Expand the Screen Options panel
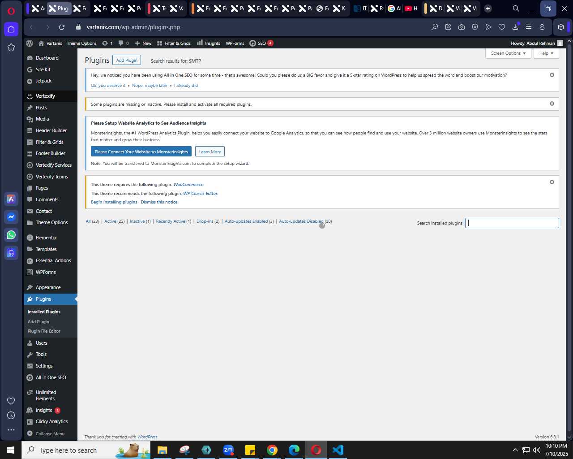Image resolution: width=573 pixels, height=459 pixels. [x=508, y=53]
